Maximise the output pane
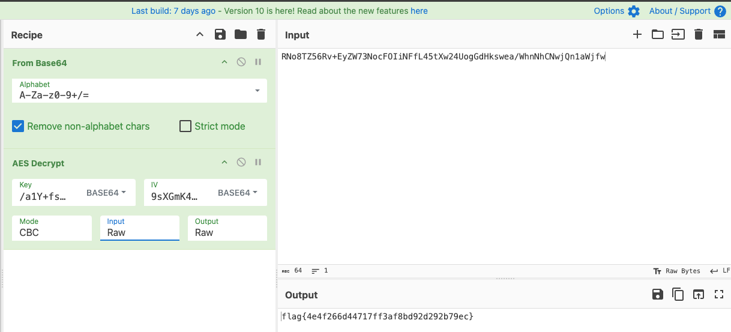 (719, 294)
